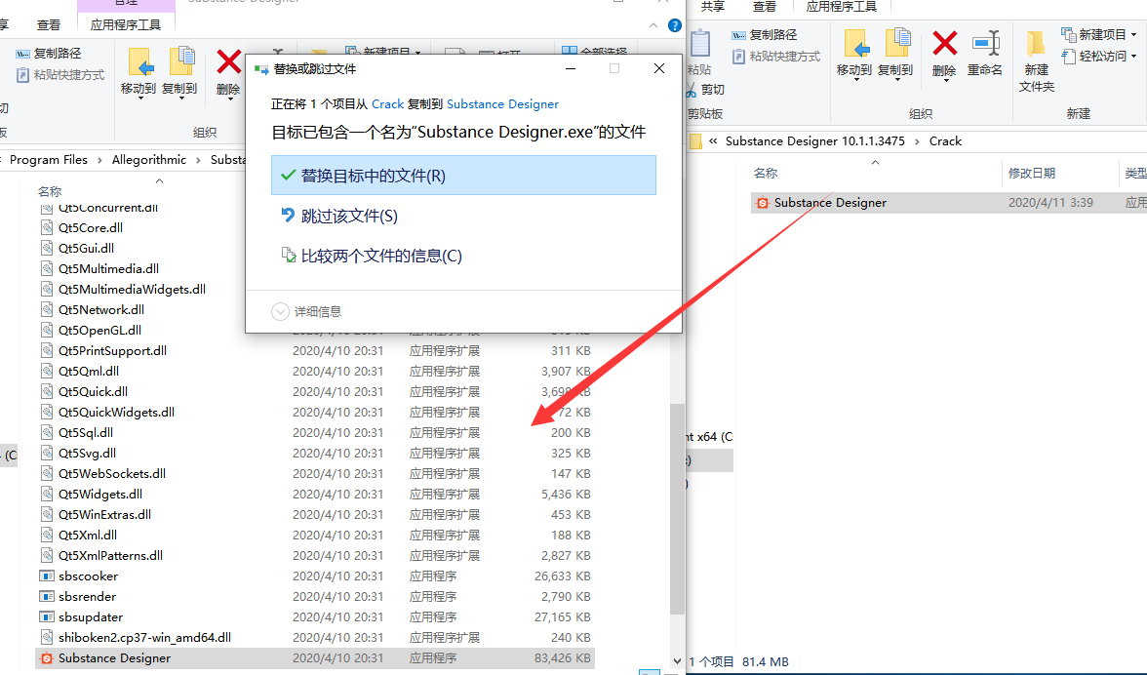Click 复制路径 icon in the left window ribbon
Screen dimensions: 1147x675
22,54
